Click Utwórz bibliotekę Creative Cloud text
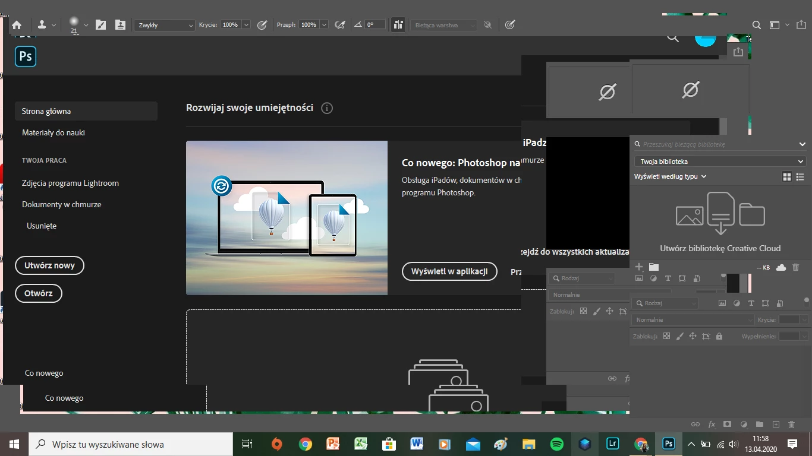 point(720,248)
